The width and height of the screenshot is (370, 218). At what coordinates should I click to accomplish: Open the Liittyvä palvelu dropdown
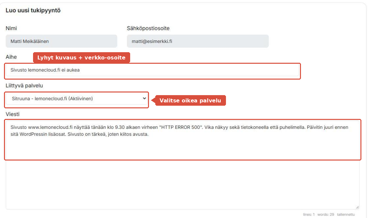click(x=77, y=99)
